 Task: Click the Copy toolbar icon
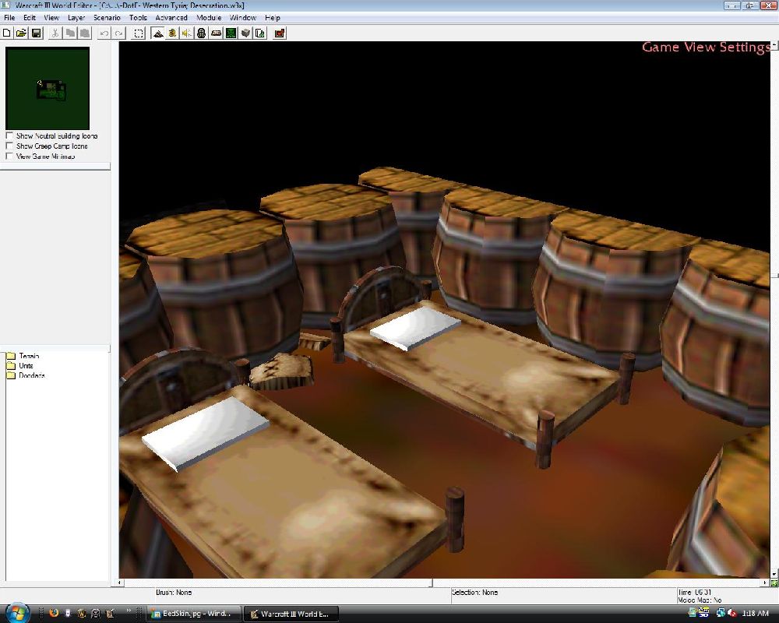[71, 33]
